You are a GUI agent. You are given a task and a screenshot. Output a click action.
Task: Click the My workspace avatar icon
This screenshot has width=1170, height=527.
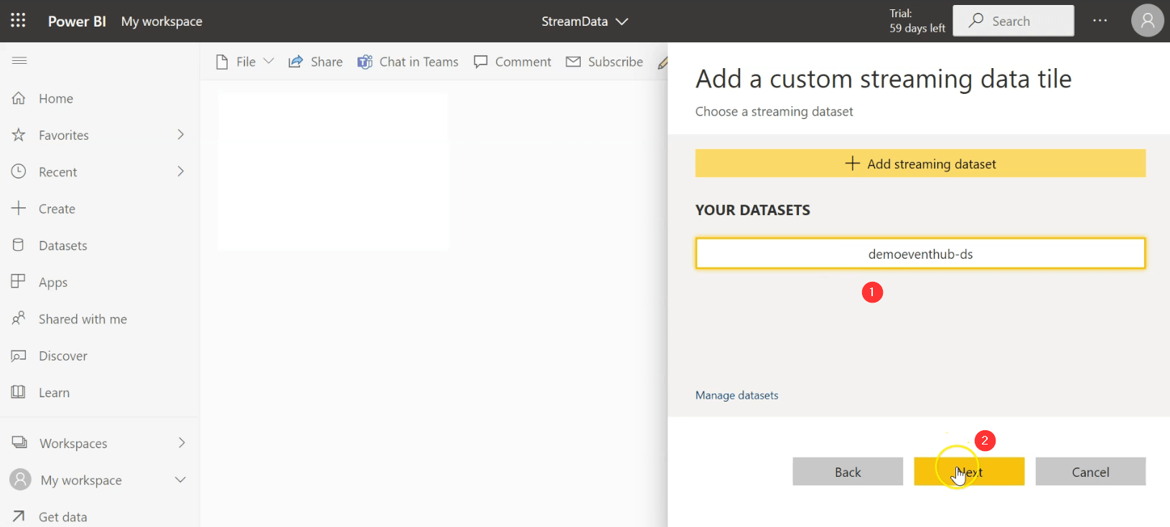21,480
